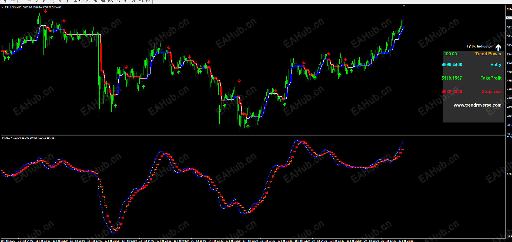512x242 pixels.
Task: Choose the Text Label tool
Action: [x=68, y=1]
